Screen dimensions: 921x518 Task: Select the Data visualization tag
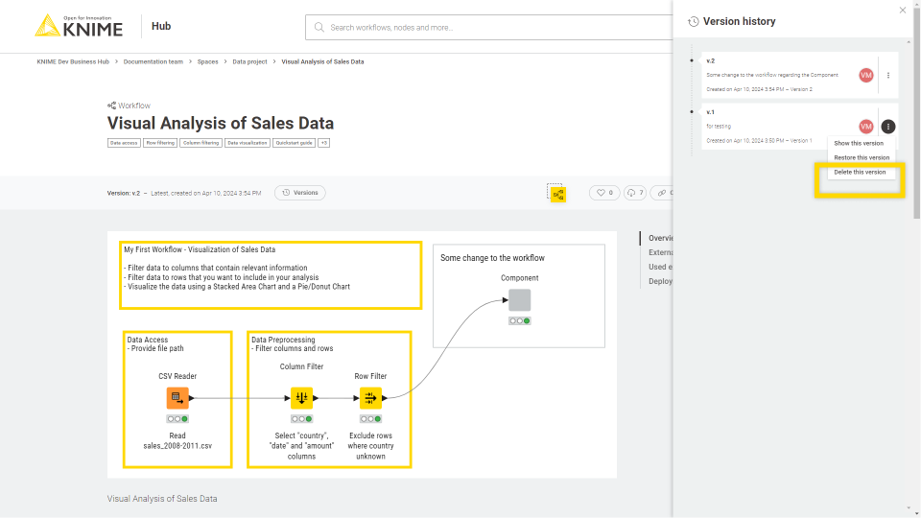click(248, 143)
